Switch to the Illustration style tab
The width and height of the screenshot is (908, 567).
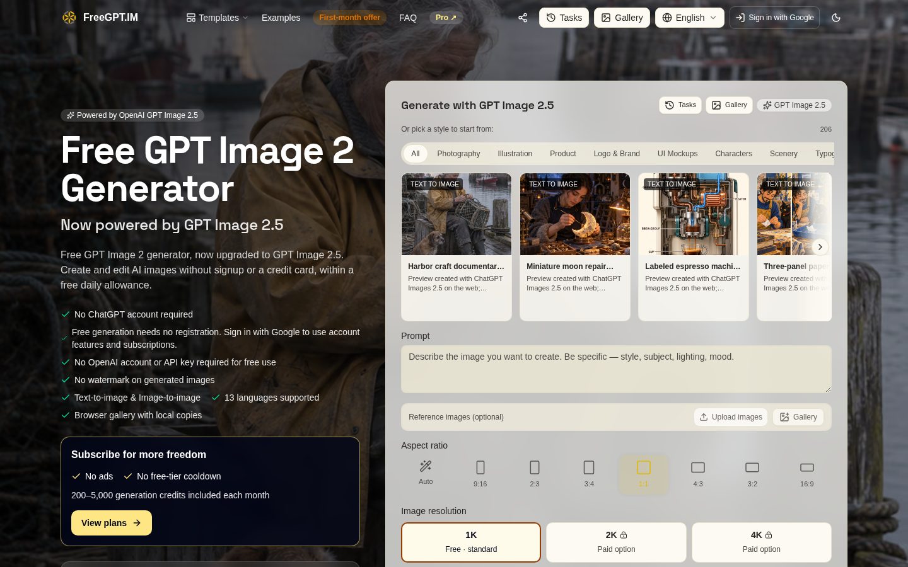point(515,154)
